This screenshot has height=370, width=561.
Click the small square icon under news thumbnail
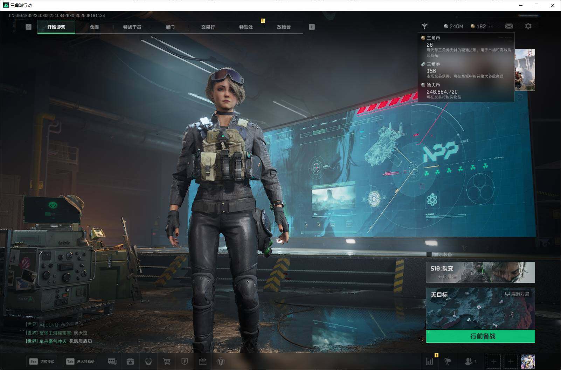point(520,97)
